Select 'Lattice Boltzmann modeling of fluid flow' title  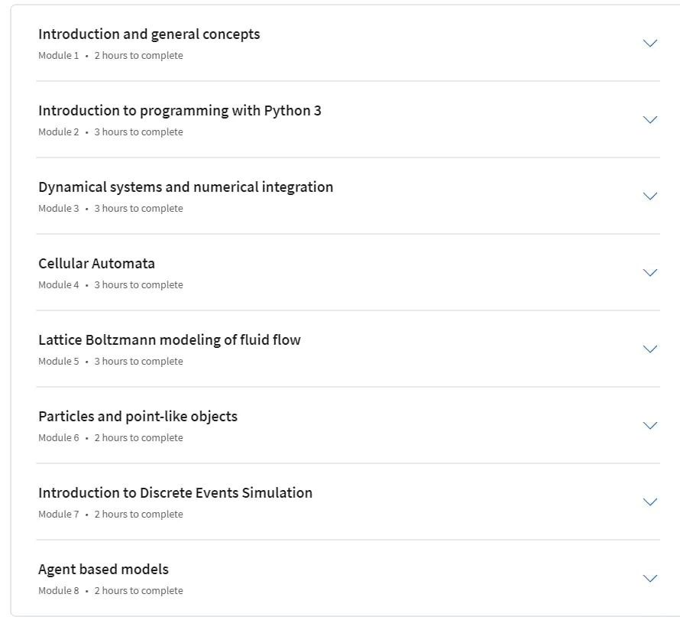click(x=170, y=339)
